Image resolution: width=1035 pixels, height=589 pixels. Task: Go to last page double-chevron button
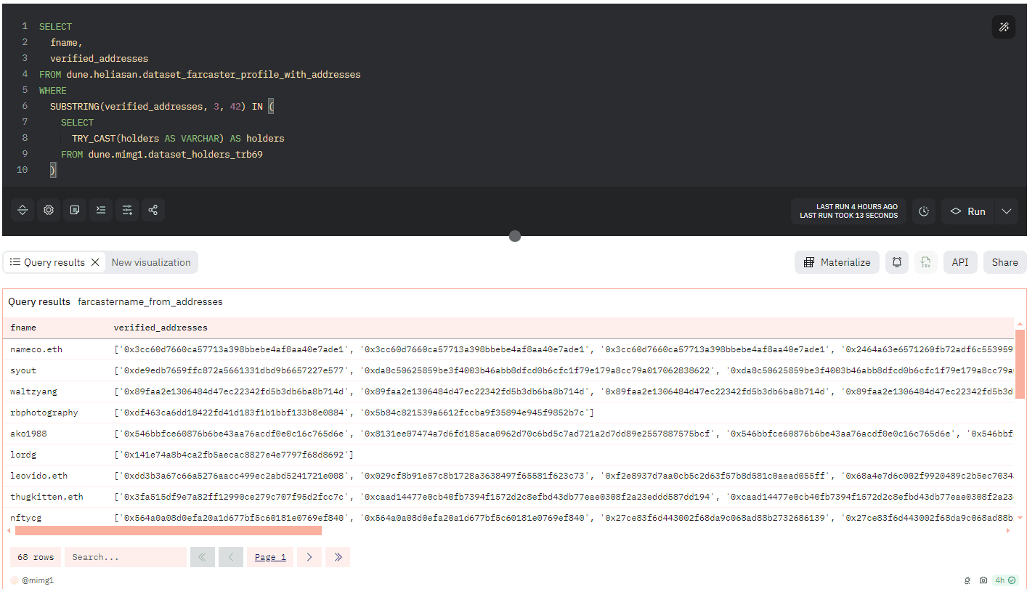[x=338, y=557]
